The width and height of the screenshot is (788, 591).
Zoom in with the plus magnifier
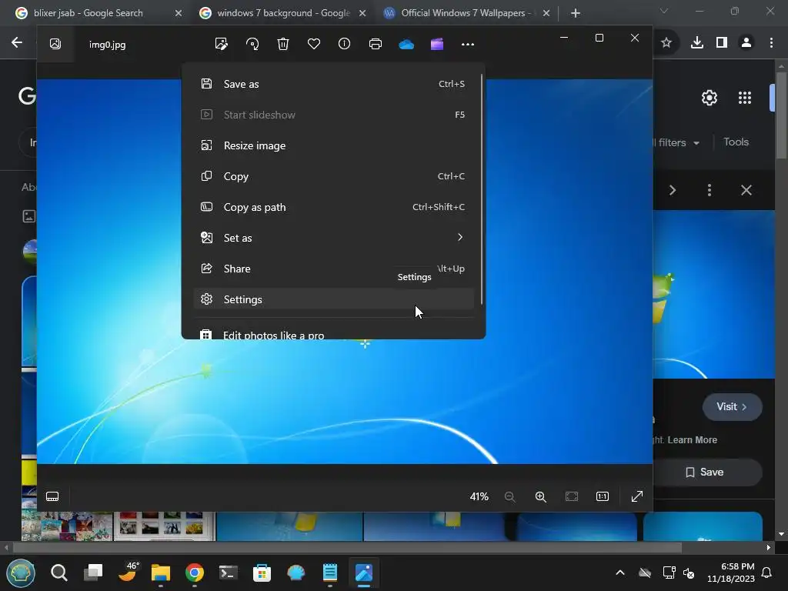click(x=541, y=496)
